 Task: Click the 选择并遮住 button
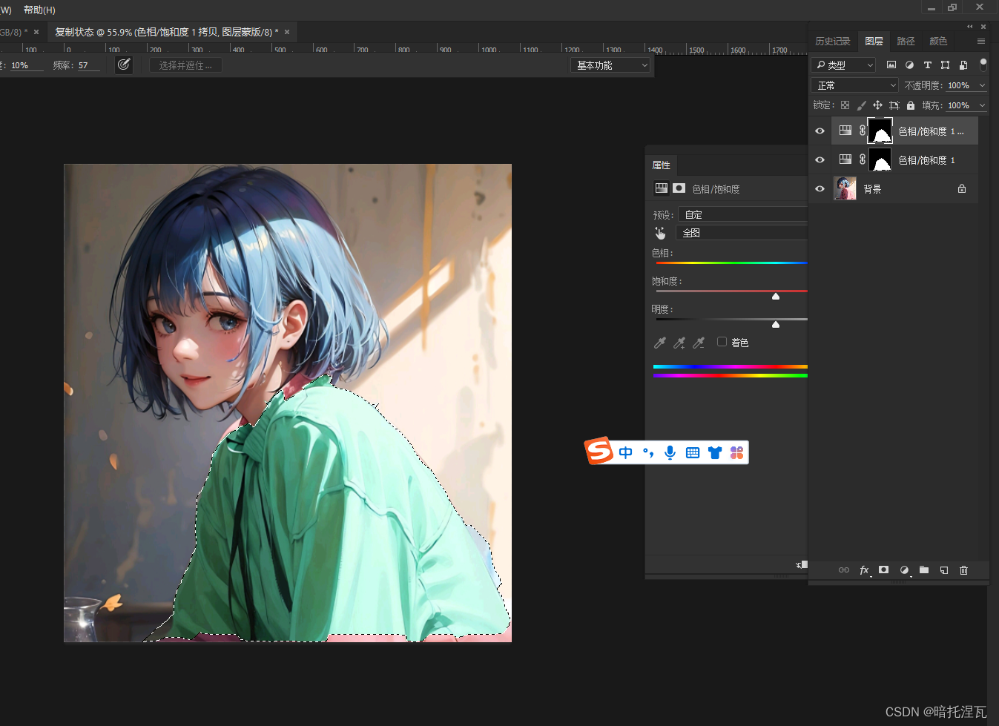coord(185,65)
